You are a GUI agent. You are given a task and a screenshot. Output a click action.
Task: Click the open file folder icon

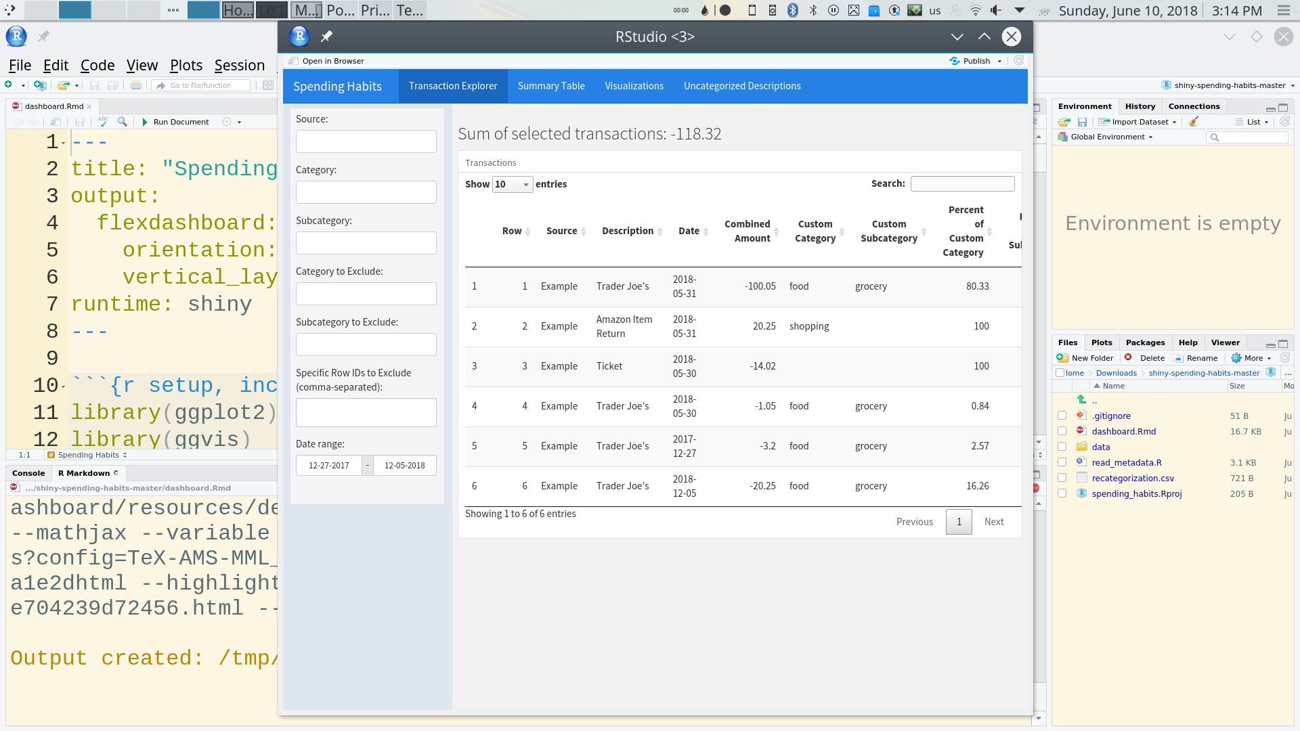click(63, 85)
